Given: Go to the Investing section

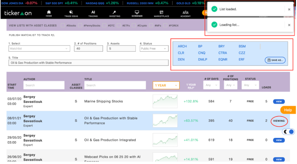Looking at the screenshot, I should 114,14.
